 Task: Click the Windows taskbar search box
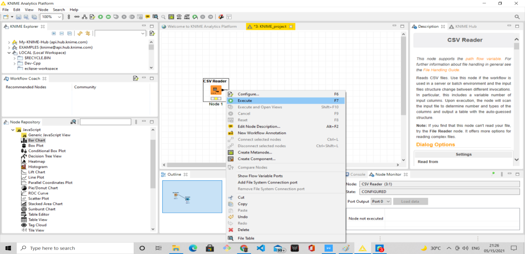point(75,248)
